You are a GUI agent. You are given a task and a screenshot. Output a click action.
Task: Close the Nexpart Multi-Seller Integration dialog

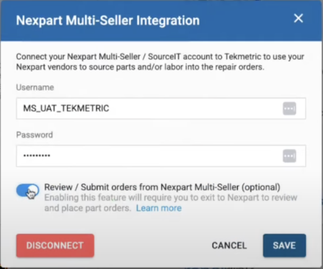pyautogui.click(x=298, y=18)
